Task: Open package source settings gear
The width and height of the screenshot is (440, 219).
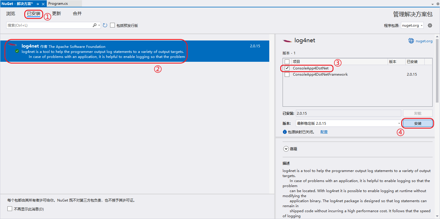Action: click(430, 25)
